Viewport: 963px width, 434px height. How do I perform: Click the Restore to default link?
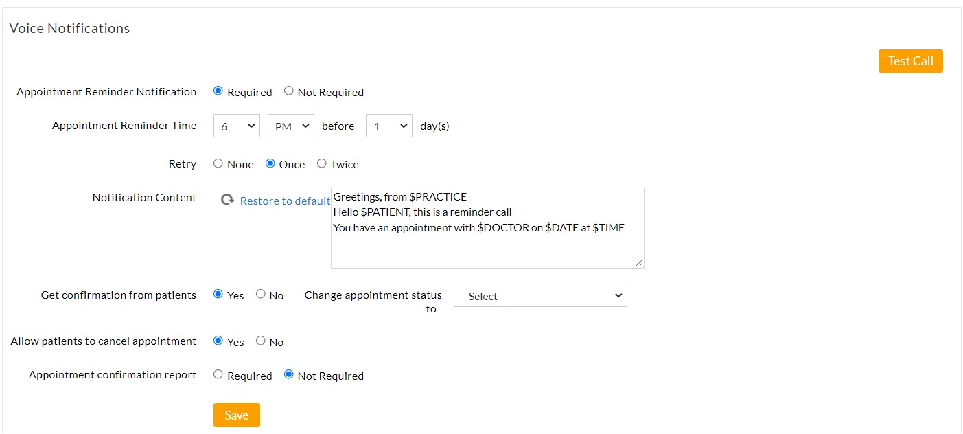click(x=285, y=201)
